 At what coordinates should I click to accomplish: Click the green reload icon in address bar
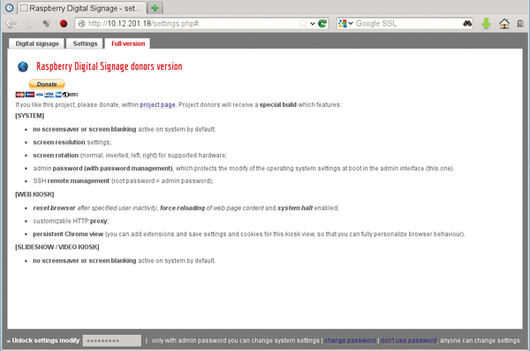point(322,23)
